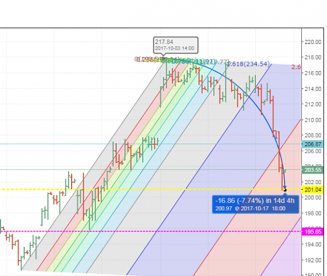Screen dimensions: 327x276
Task: Click the green 203.55 current price label
Action: 312,170
